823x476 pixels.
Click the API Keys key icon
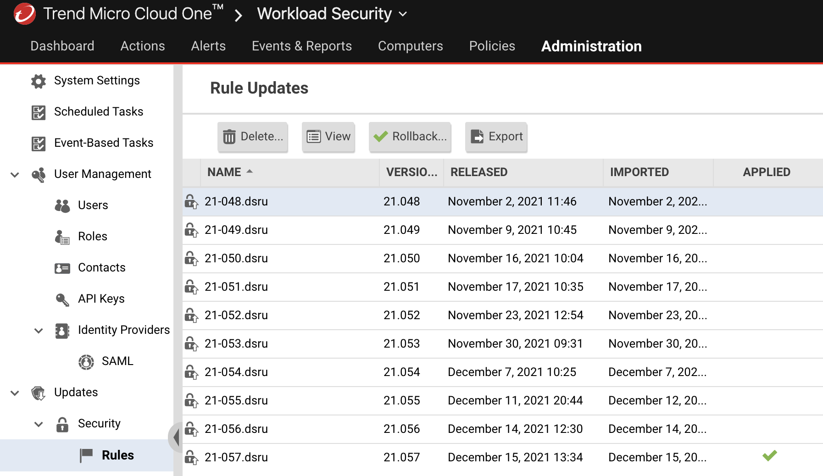[62, 299]
